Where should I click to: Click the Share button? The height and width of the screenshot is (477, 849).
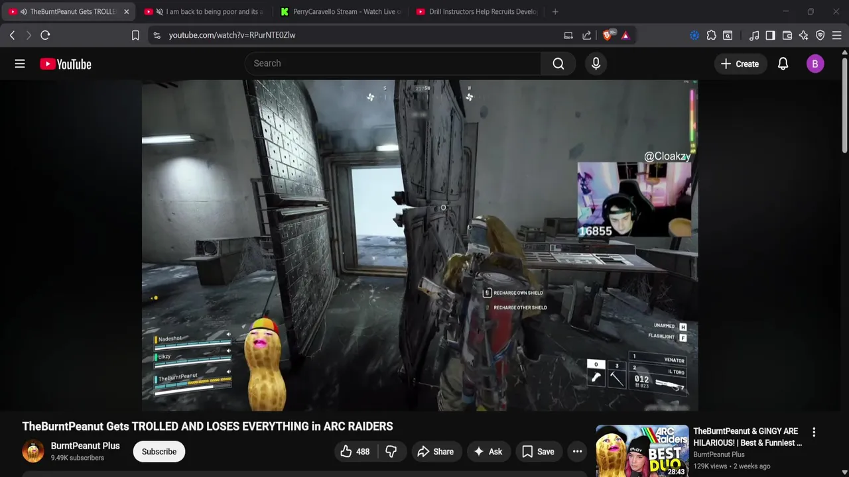tap(435, 452)
